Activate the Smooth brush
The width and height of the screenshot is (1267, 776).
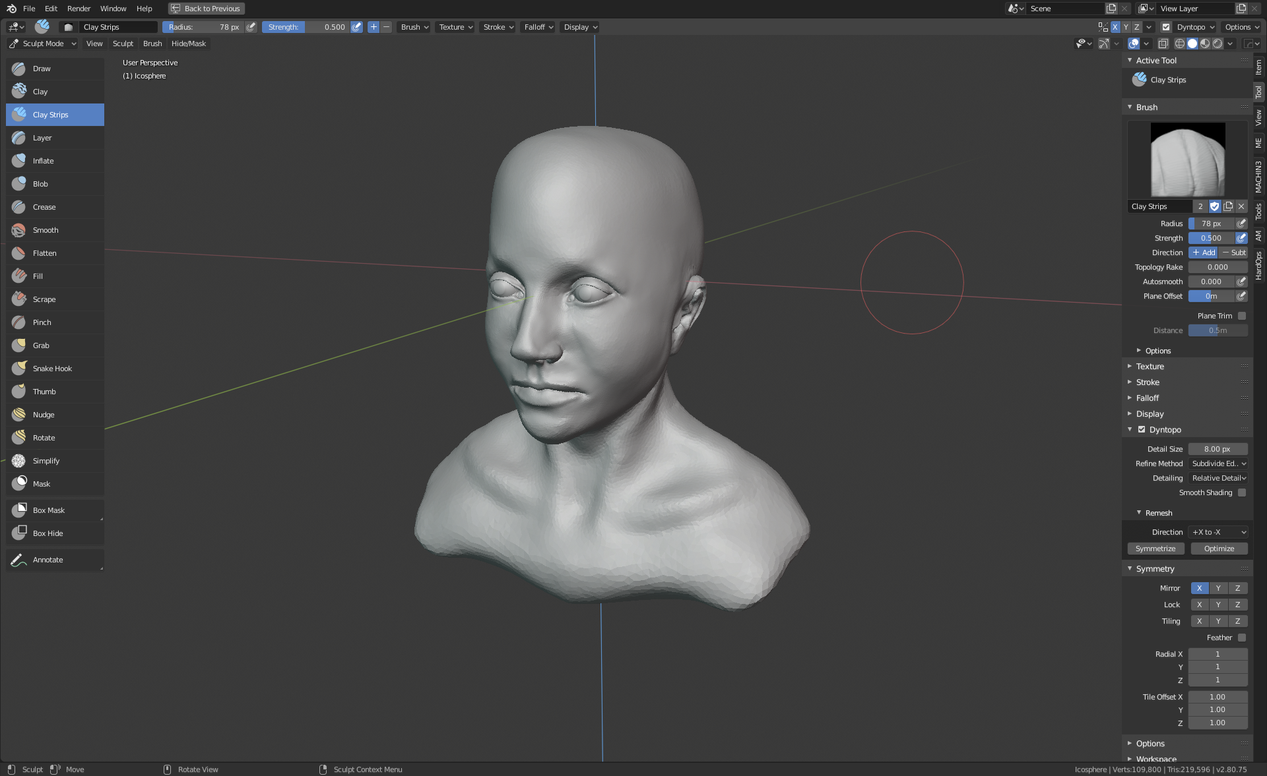[46, 230]
